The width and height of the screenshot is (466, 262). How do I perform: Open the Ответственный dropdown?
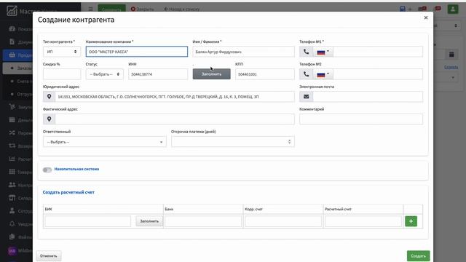click(x=105, y=142)
